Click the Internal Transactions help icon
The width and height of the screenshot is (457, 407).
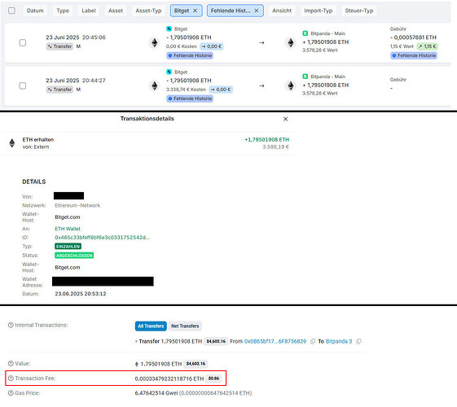click(11, 325)
